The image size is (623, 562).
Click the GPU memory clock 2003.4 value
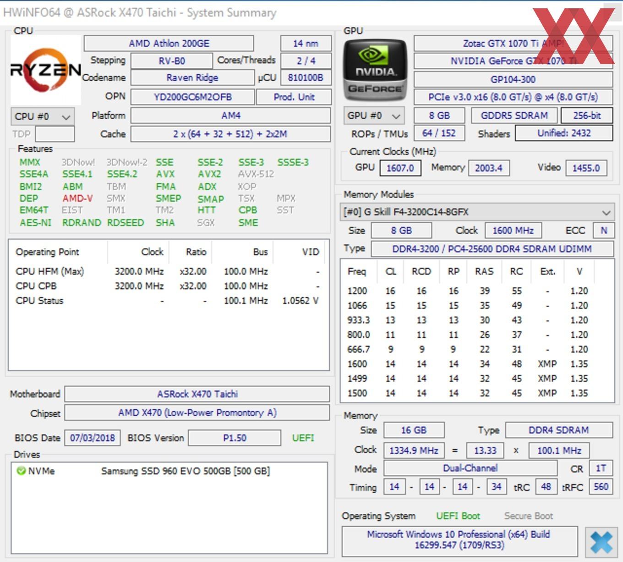point(488,168)
